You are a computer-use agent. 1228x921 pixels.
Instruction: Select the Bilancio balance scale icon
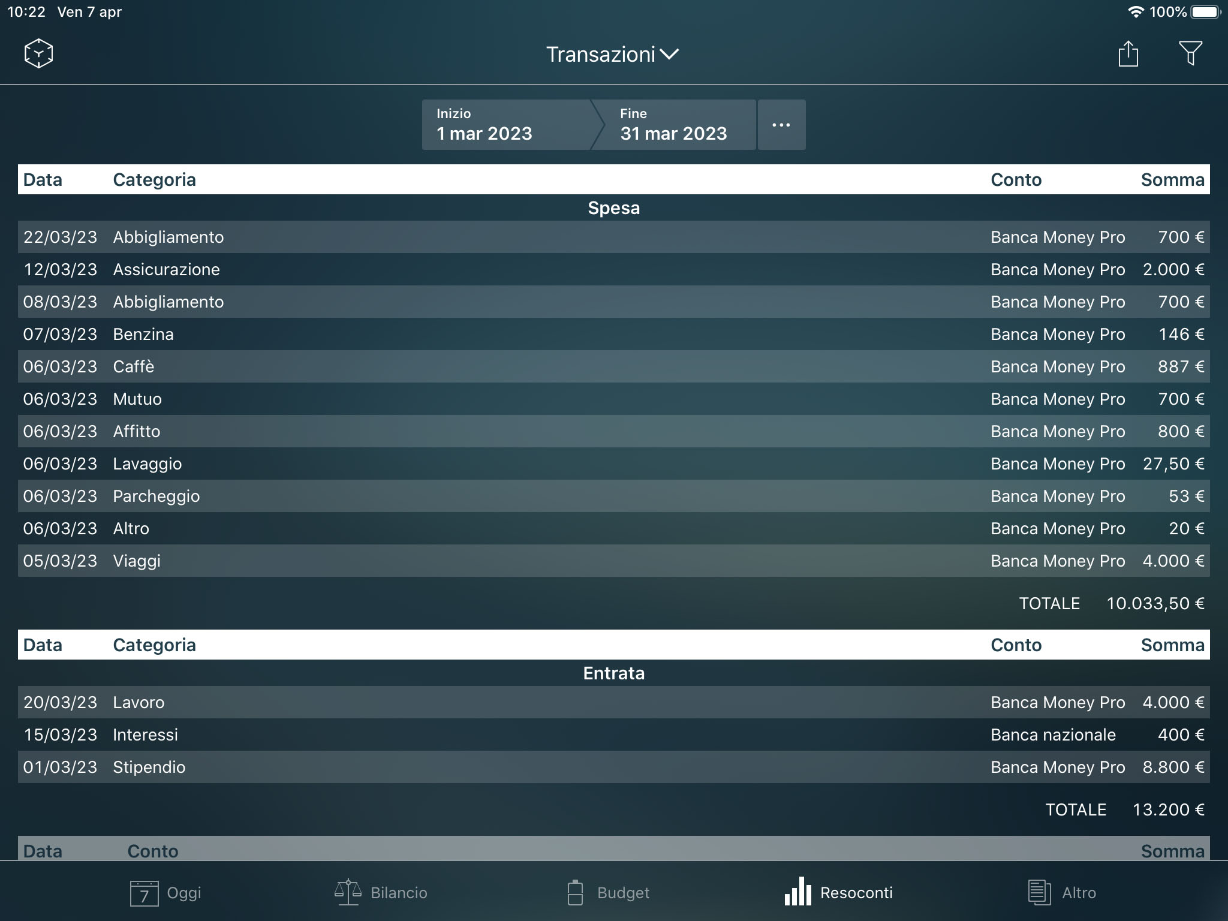380,893
